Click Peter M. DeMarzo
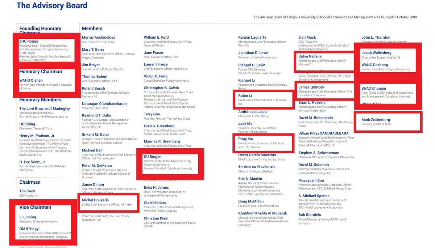The height and width of the screenshot is (248, 435). click(97, 166)
